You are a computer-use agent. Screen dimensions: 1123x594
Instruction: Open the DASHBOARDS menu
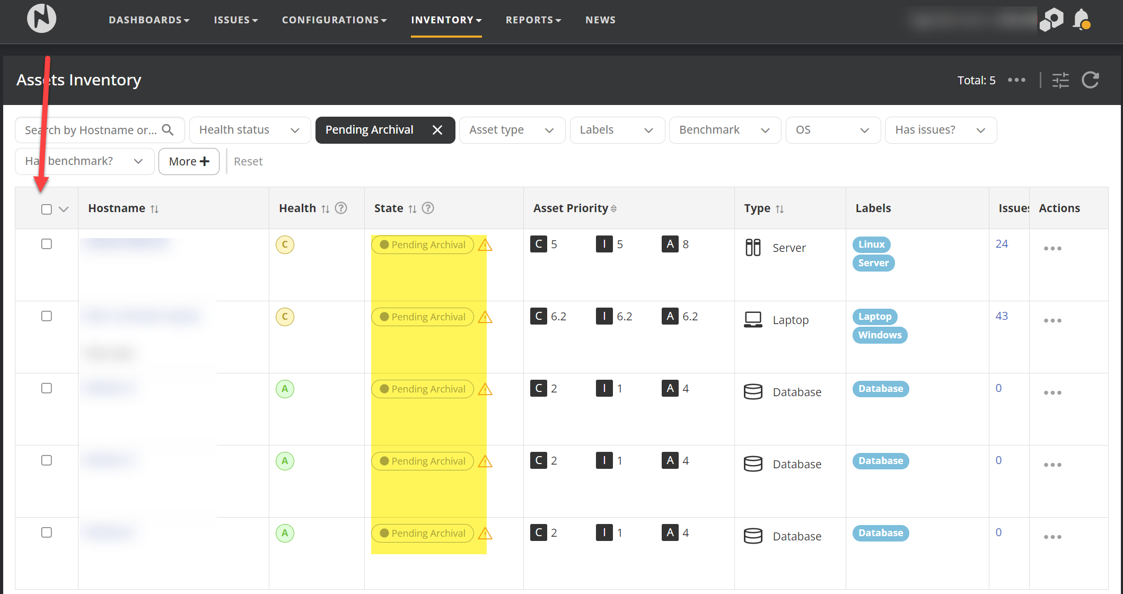(148, 20)
